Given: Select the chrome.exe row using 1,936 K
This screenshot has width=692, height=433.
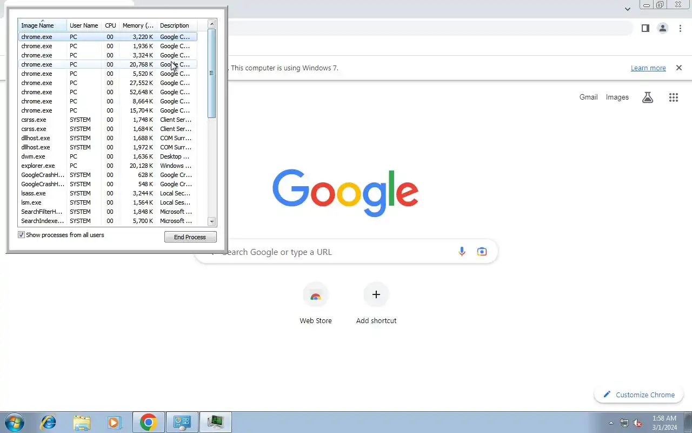Looking at the screenshot, I should pos(108,46).
